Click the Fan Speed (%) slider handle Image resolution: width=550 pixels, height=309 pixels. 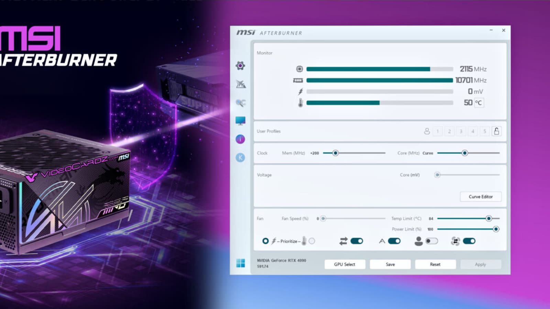coord(323,218)
